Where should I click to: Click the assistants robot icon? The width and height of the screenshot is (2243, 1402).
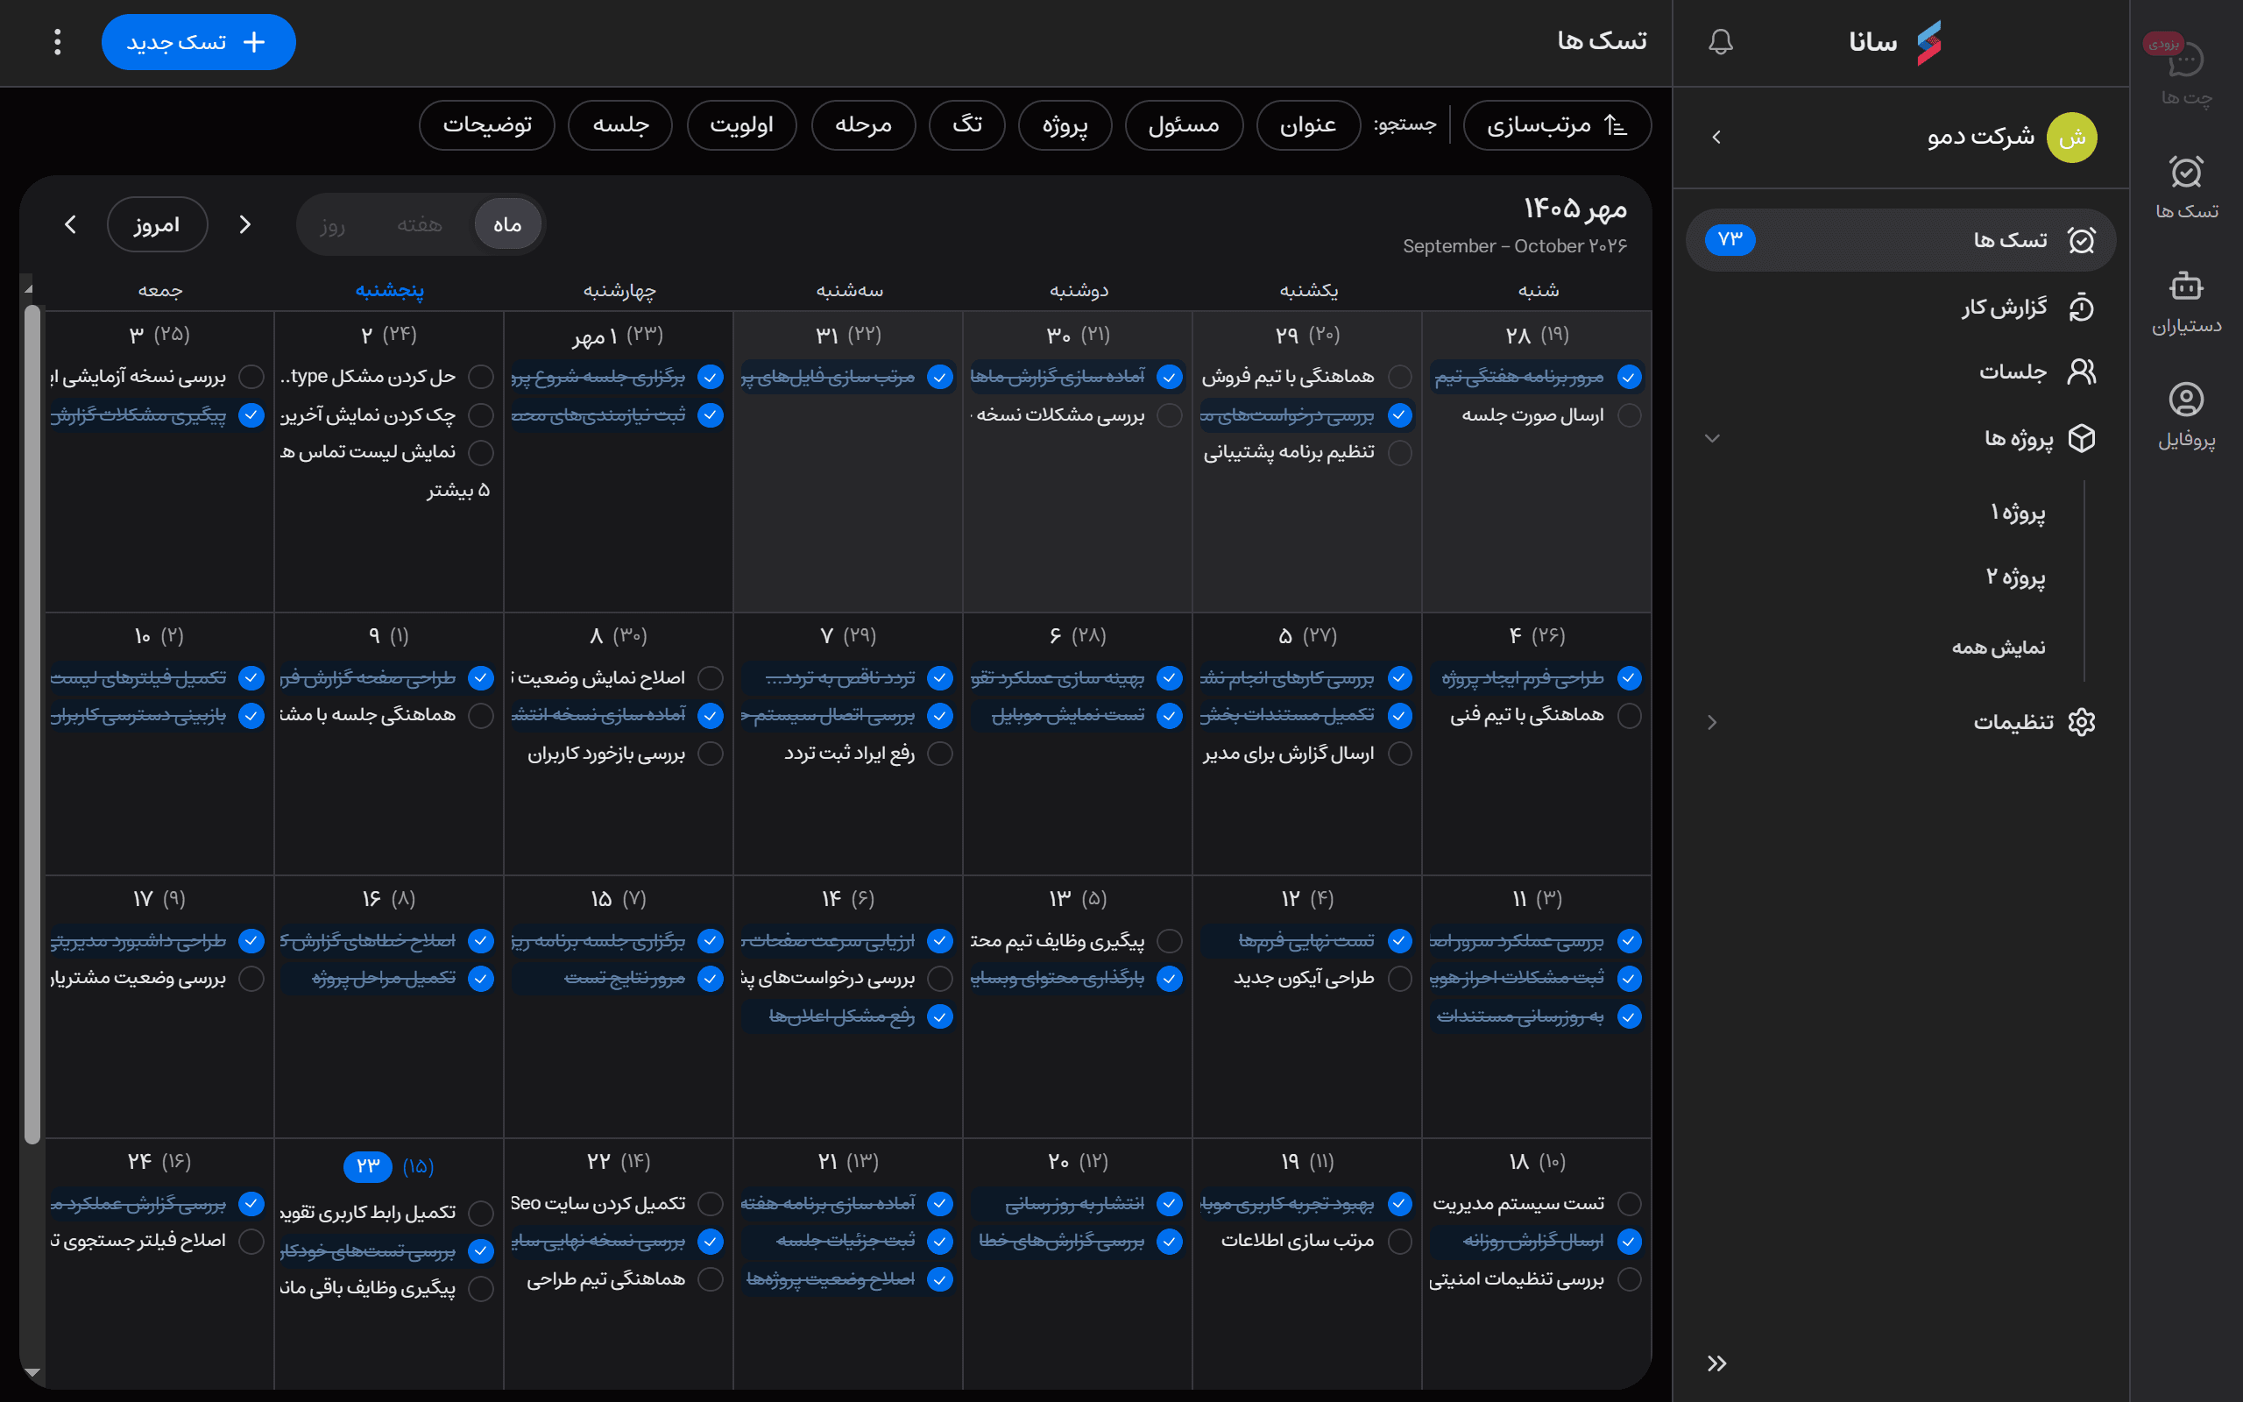(x=2185, y=287)
